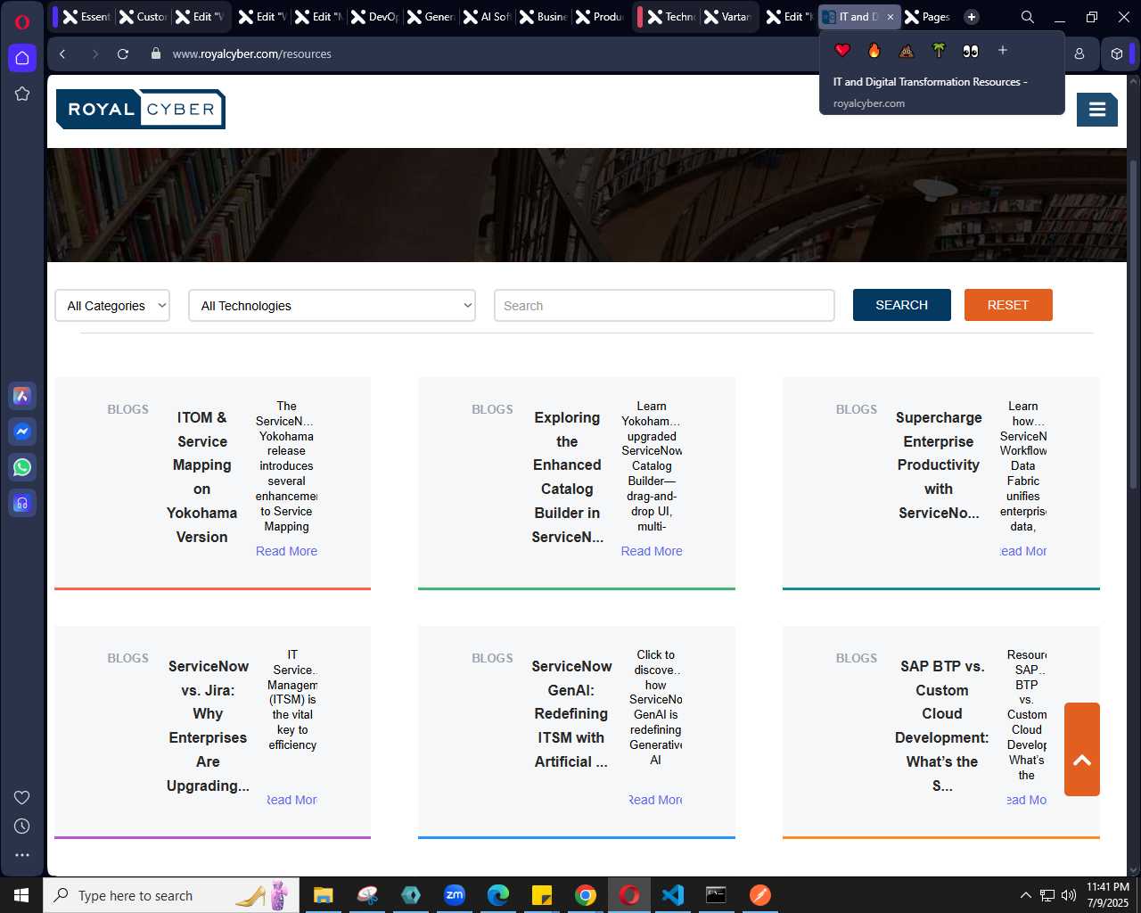Open Microsoft Edge from taskbar
Viewport: 1141px width, 913px height.
(x=498, y=895)
